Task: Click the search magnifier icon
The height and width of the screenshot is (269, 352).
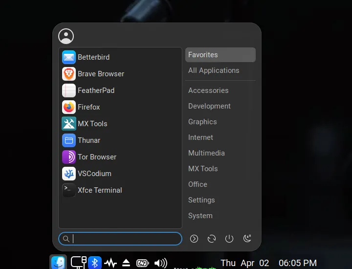Action: [66, 239]
